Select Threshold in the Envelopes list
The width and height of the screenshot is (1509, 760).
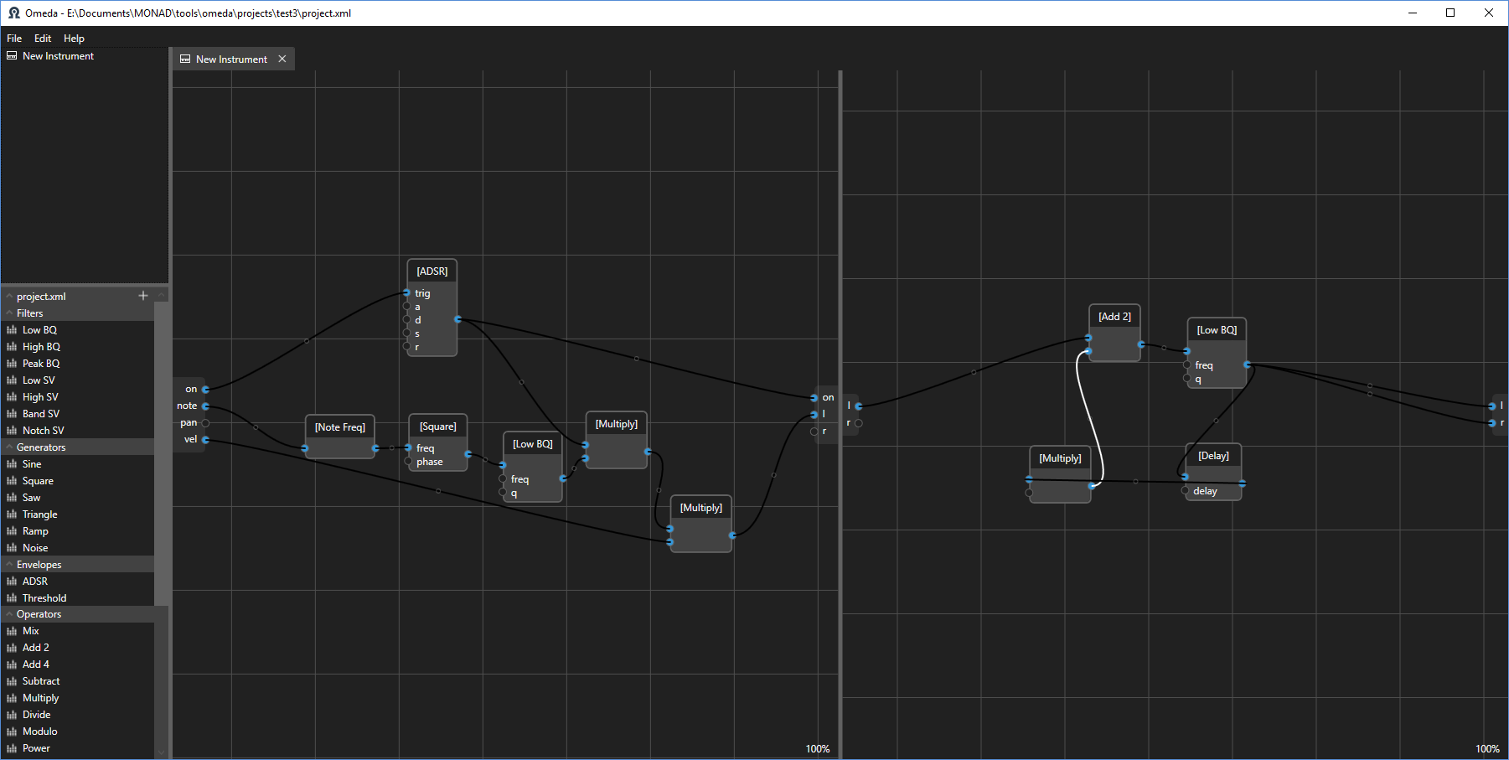[x=44, y=598]
